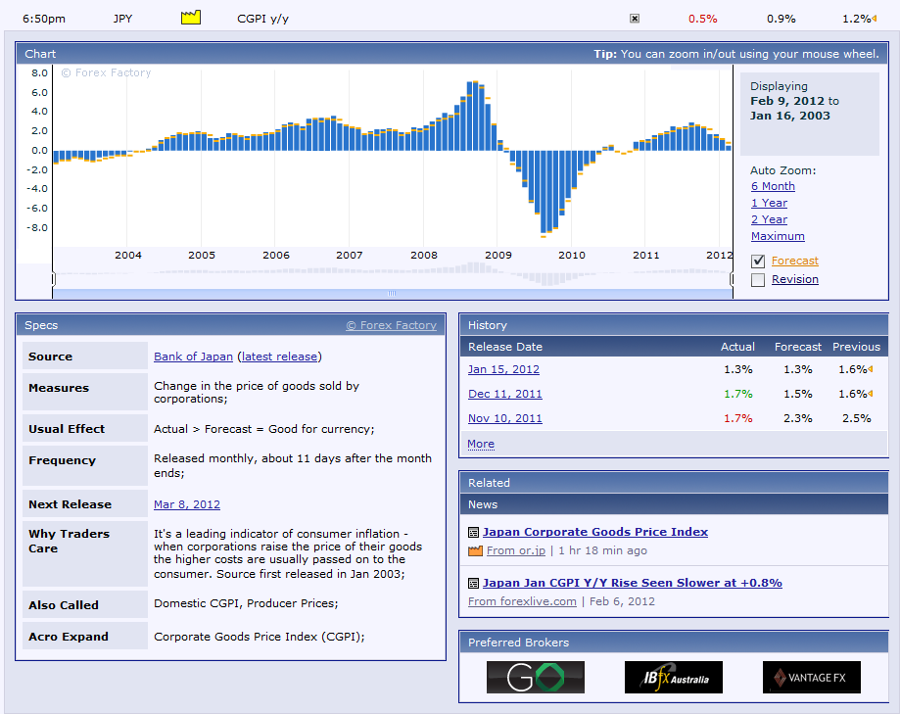
Task: Click the News subheader in Related panel
Action: click(483, 504)
